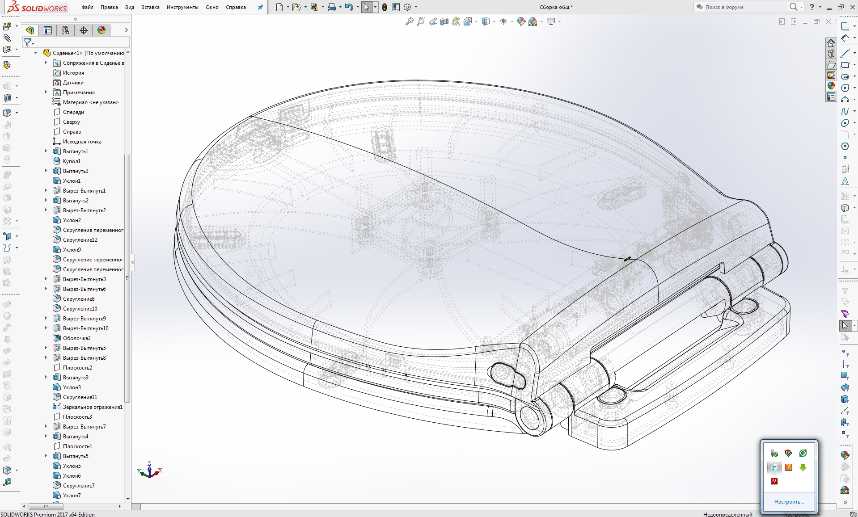
Task: Click the Hide/Show Items eye icon
Action: [504, 21]
